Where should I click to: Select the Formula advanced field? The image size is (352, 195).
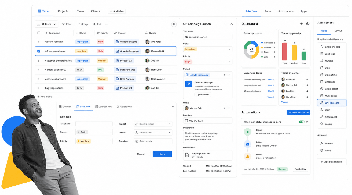click(332, 144)
